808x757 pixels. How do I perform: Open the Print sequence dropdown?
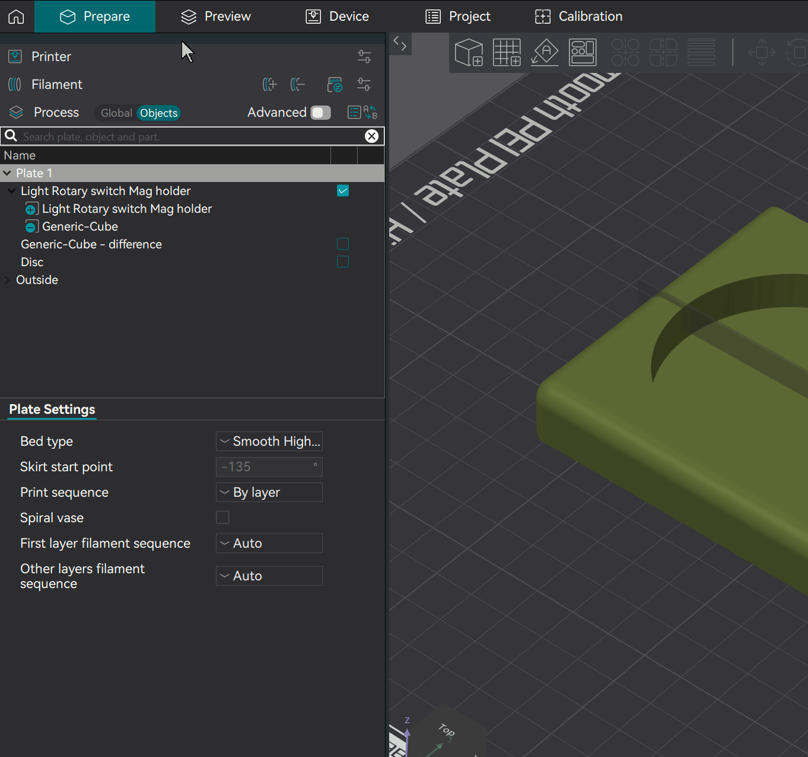click(269, 492)
